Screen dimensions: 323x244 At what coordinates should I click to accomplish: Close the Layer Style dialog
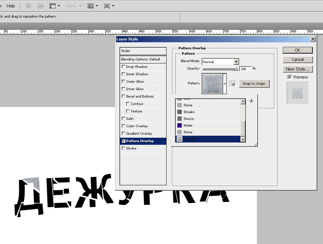coord(313,39)
